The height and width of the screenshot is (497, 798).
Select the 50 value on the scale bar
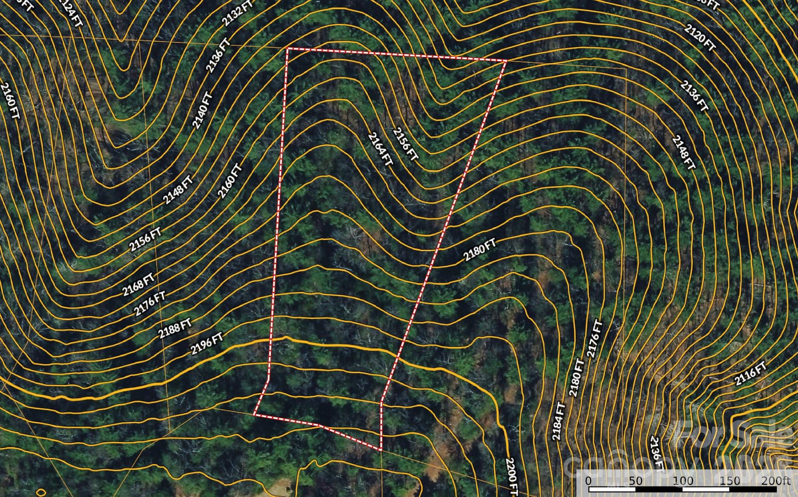[x=635, y=481]
